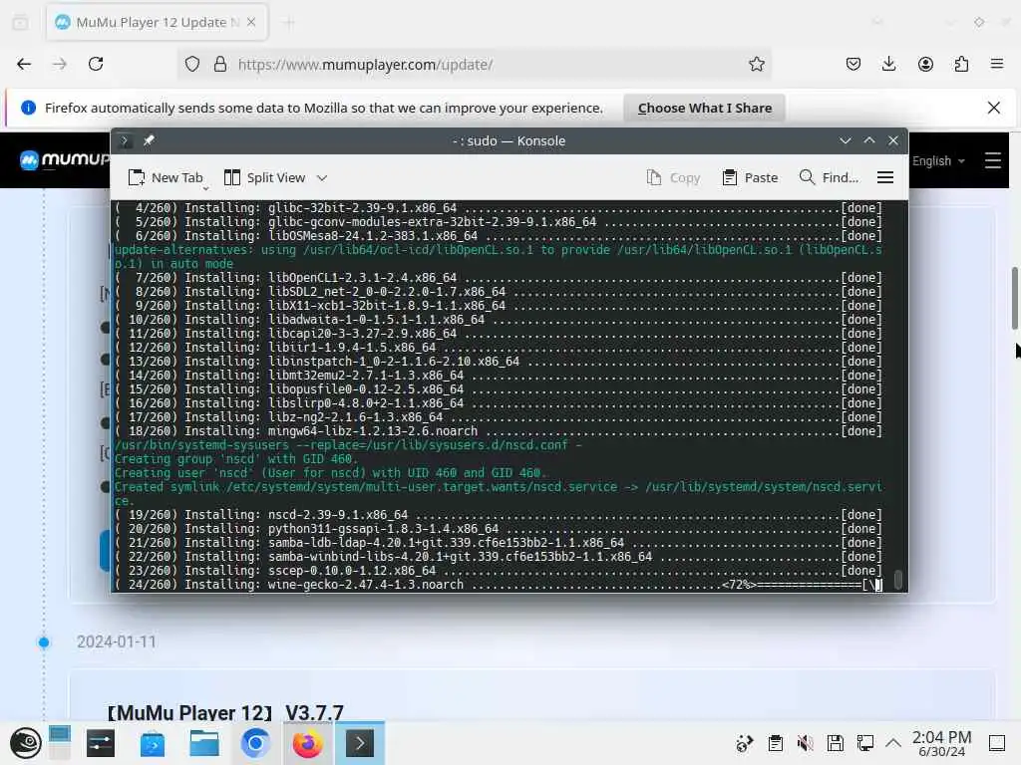Image resolution: width=1021 pixels, height=765 pixels.
Task: Dismiss the Firefox data notification bar
Action: click(x=994, y=108)
